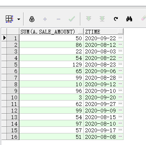
Task: Click the post changes checkmark icon
Action: click(72, 19)
